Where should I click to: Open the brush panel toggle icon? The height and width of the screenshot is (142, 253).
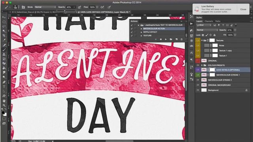[x=23, y=7]
